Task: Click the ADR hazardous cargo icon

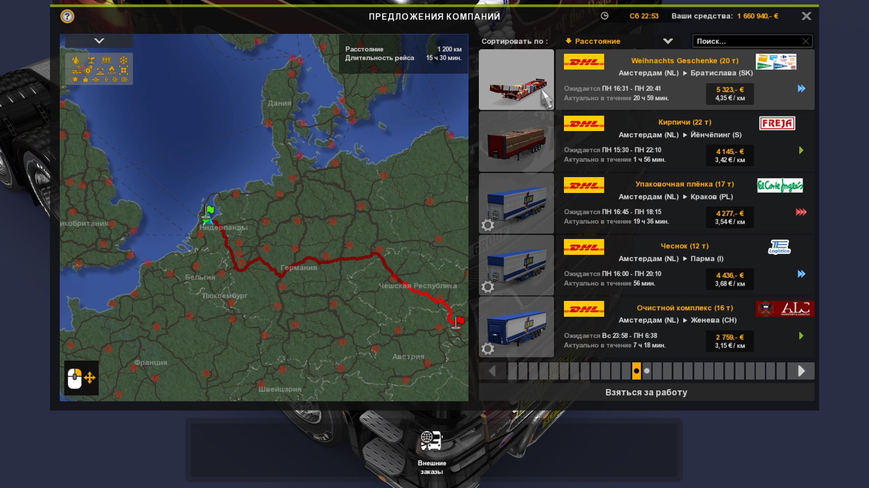Action: [112, 70]
